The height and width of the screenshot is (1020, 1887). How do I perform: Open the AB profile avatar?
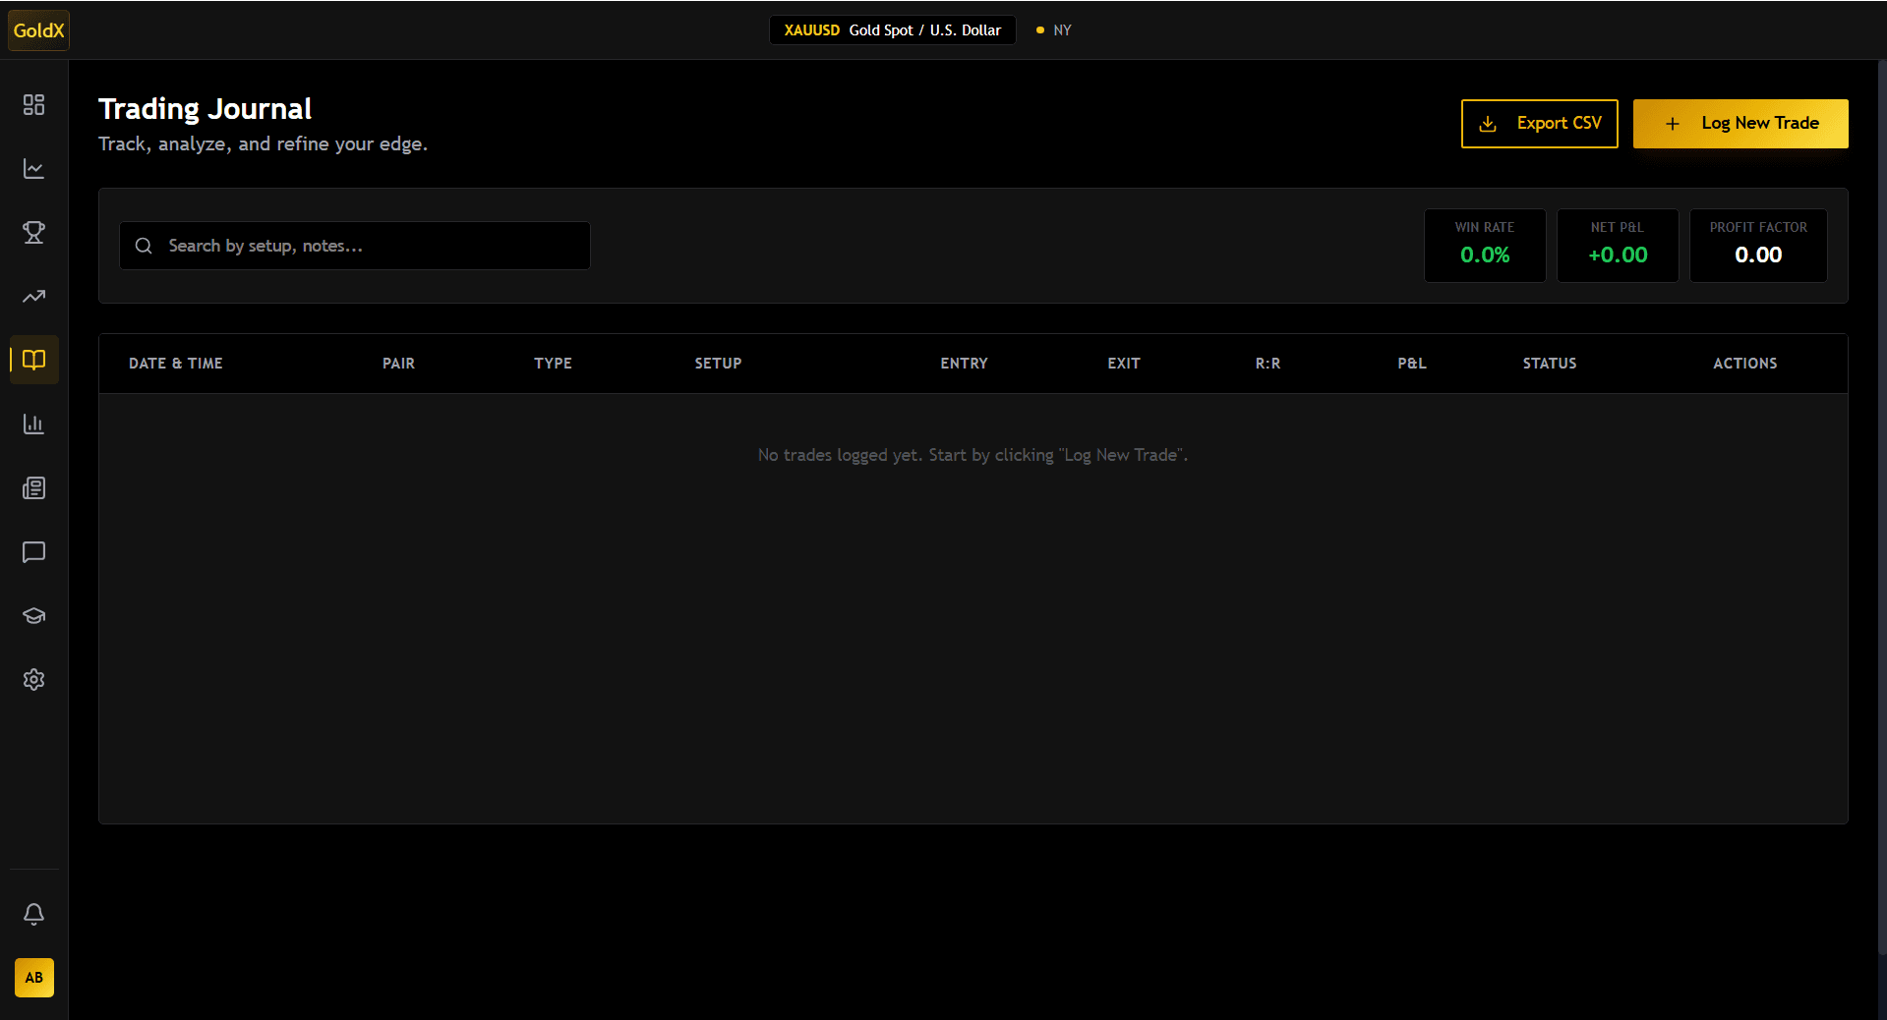point(33,978)
